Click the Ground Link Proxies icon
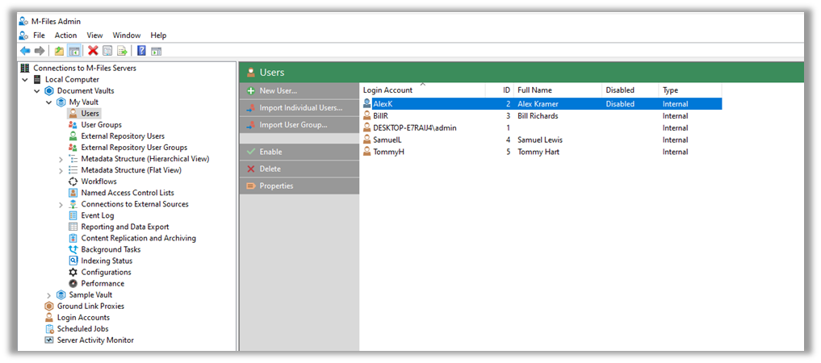The width and height of the screenshot is (821, 363). 49,306
